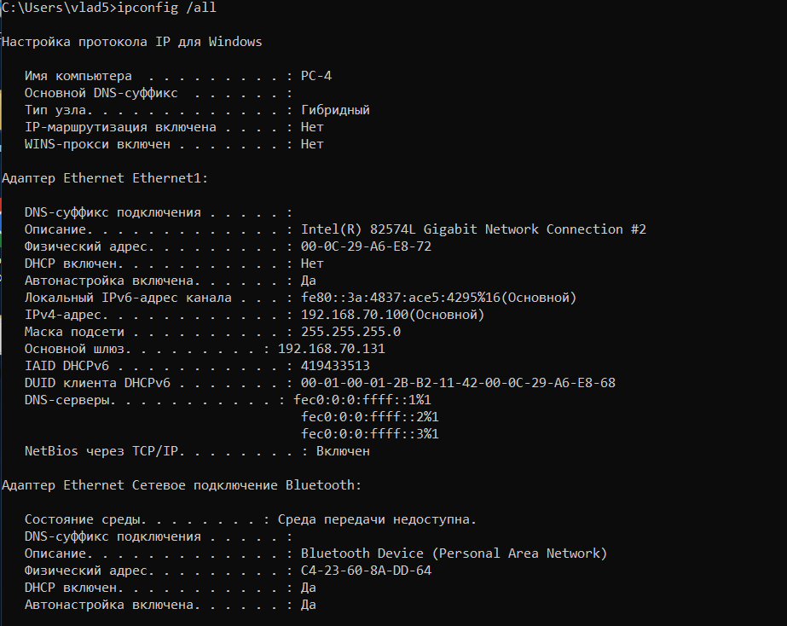Click the Bluetooth Device (Personal Area Network) description
This screenshot has height=626, width=787.
coord(454,554)
